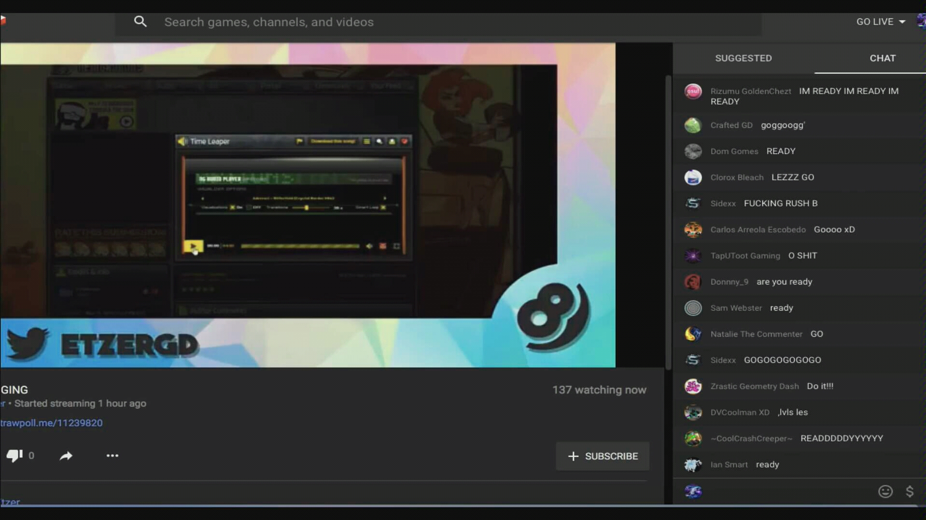Click Donnny_9's chat avatar
Screen dimensions: 926x520
pyautogui.click(x=693, y=282)
